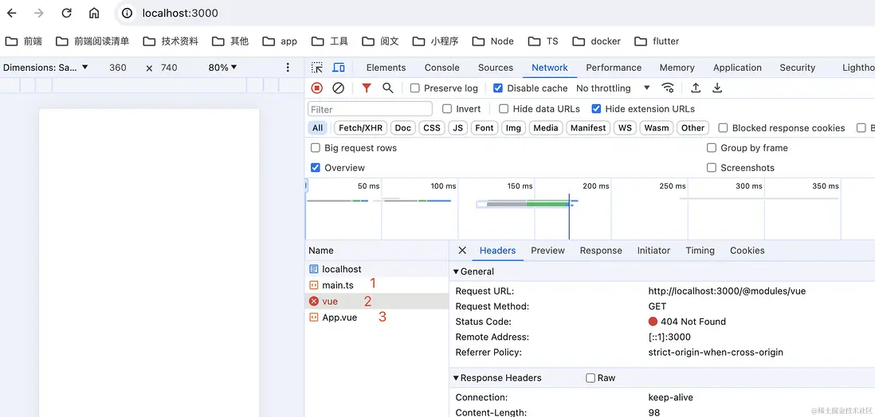Filter requests by Fetch/XHR type

point(360,128)
